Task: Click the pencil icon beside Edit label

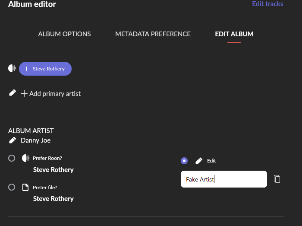Action: click(199, 161)
